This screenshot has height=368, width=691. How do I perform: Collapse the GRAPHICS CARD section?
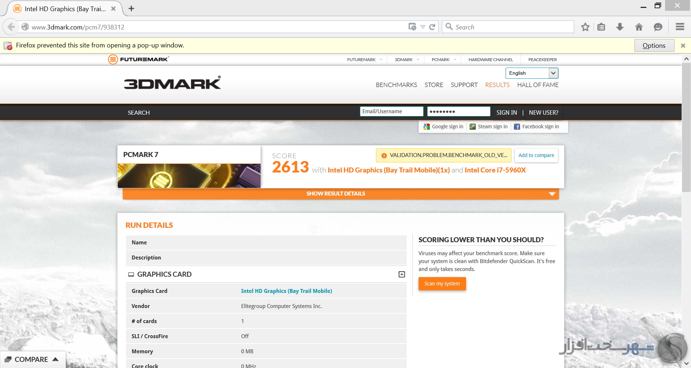click(402, 274)
